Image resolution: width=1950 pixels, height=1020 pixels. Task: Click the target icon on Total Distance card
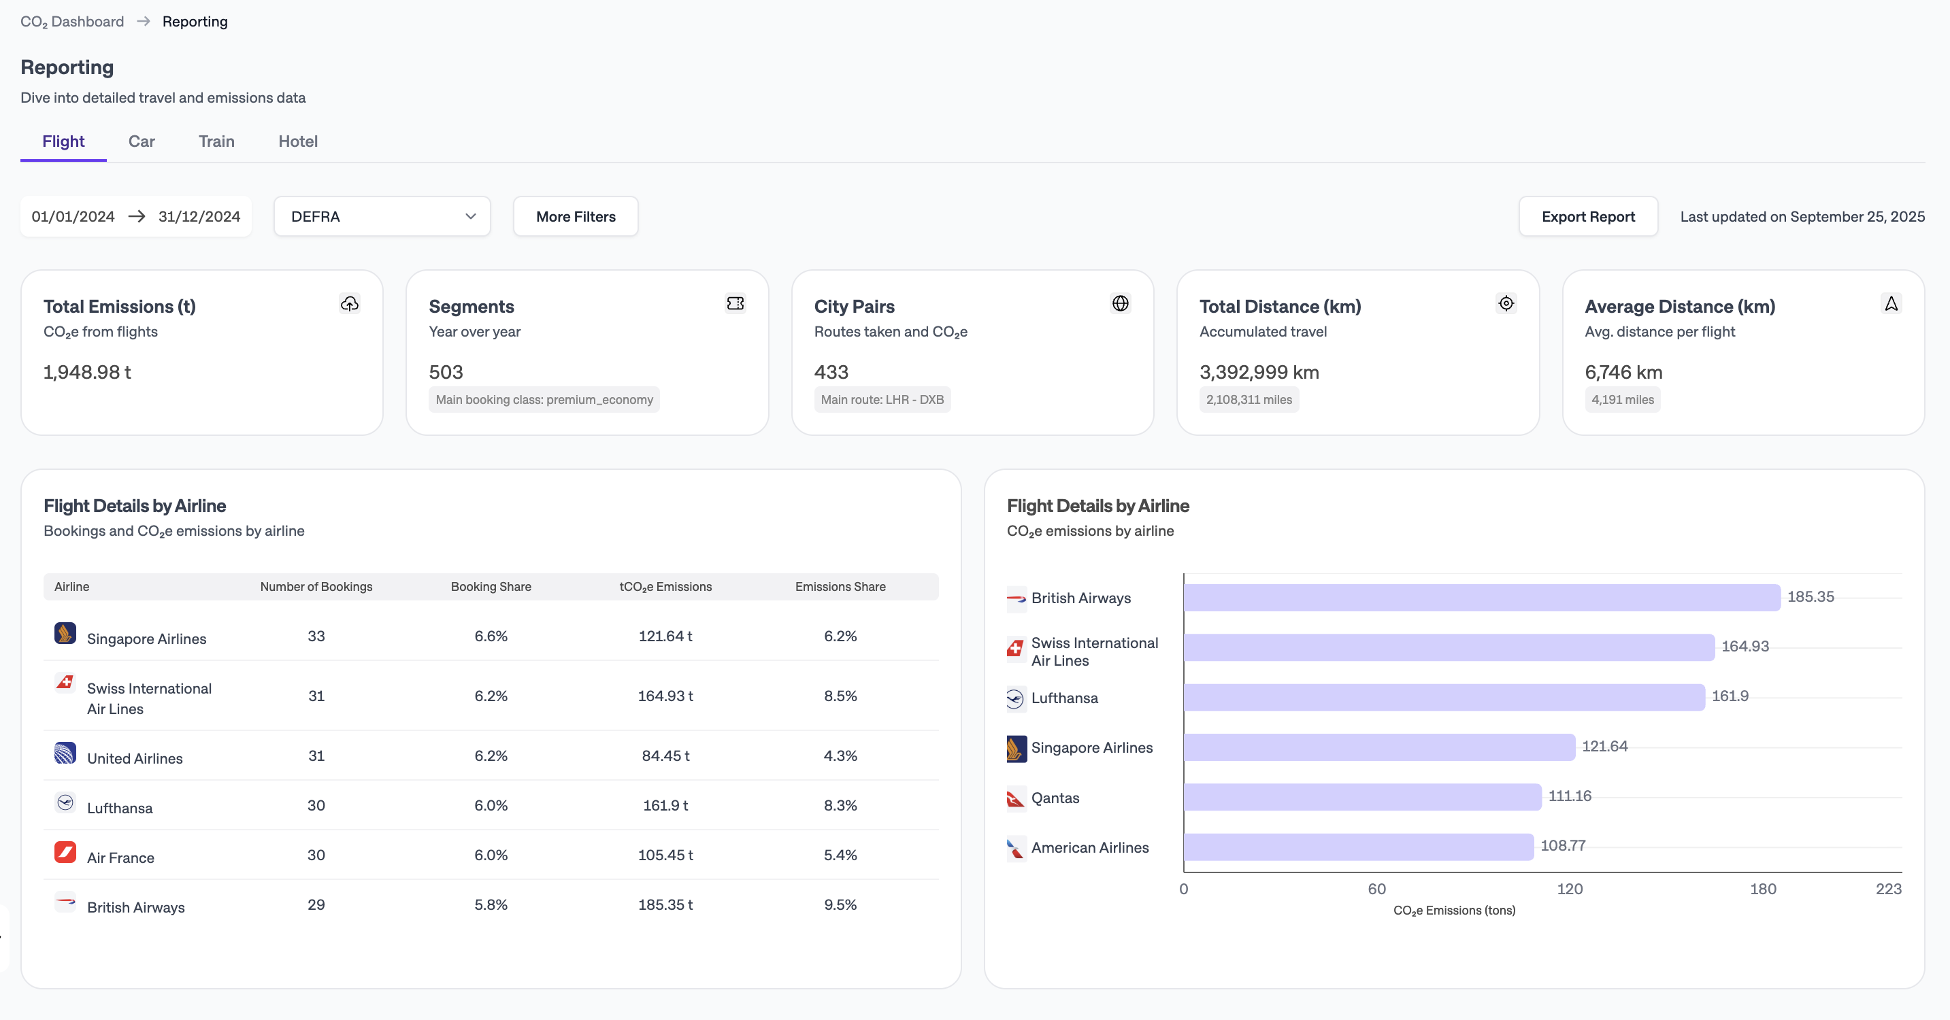tap(1506, 303)
